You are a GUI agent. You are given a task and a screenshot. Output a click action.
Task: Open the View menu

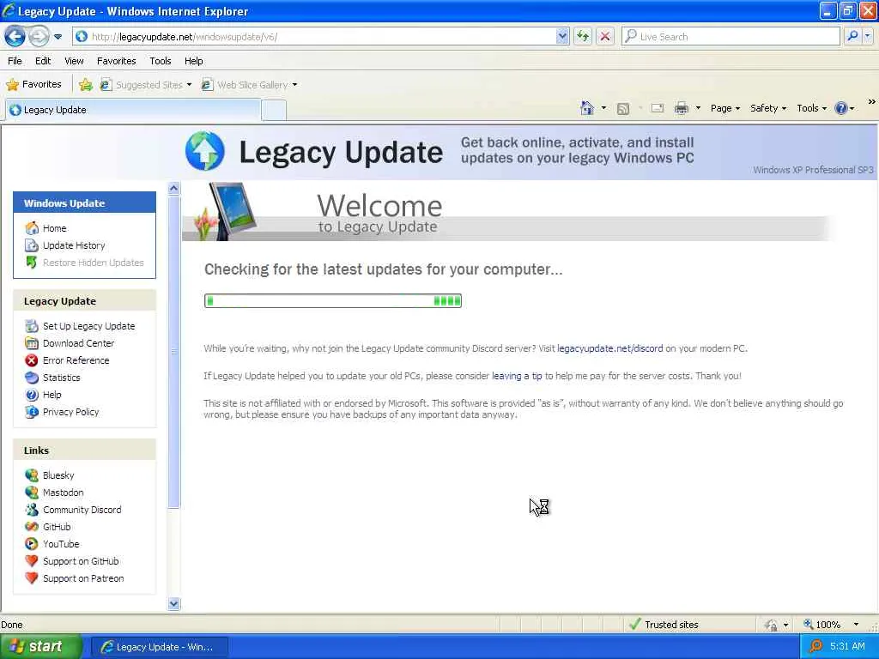point(74,61)
